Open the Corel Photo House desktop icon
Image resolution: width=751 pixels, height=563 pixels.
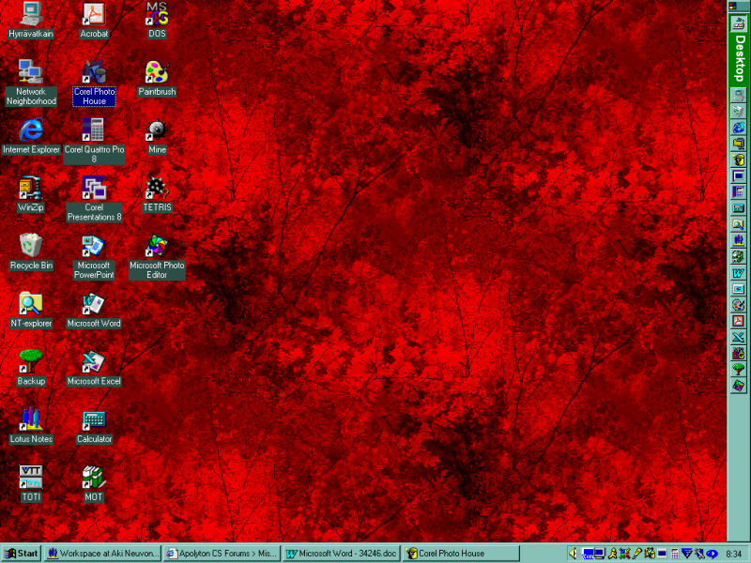click(94, 72)
